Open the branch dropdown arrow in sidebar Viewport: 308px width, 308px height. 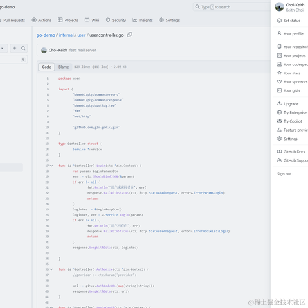pos(2,48)
